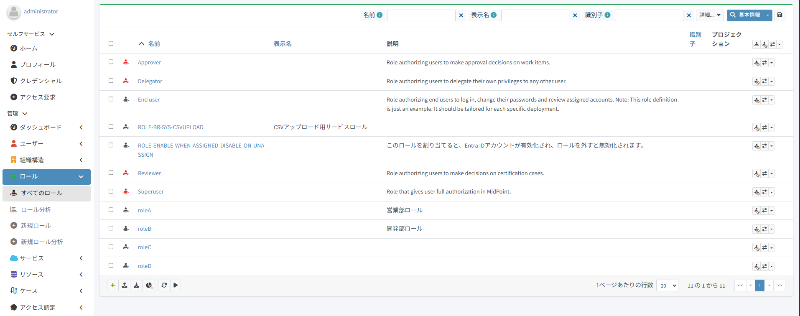The height and width of the screenshot is (316, 800).
Task: Open actions dropdown caret in Reviewer row
Action: pos(772,173)
